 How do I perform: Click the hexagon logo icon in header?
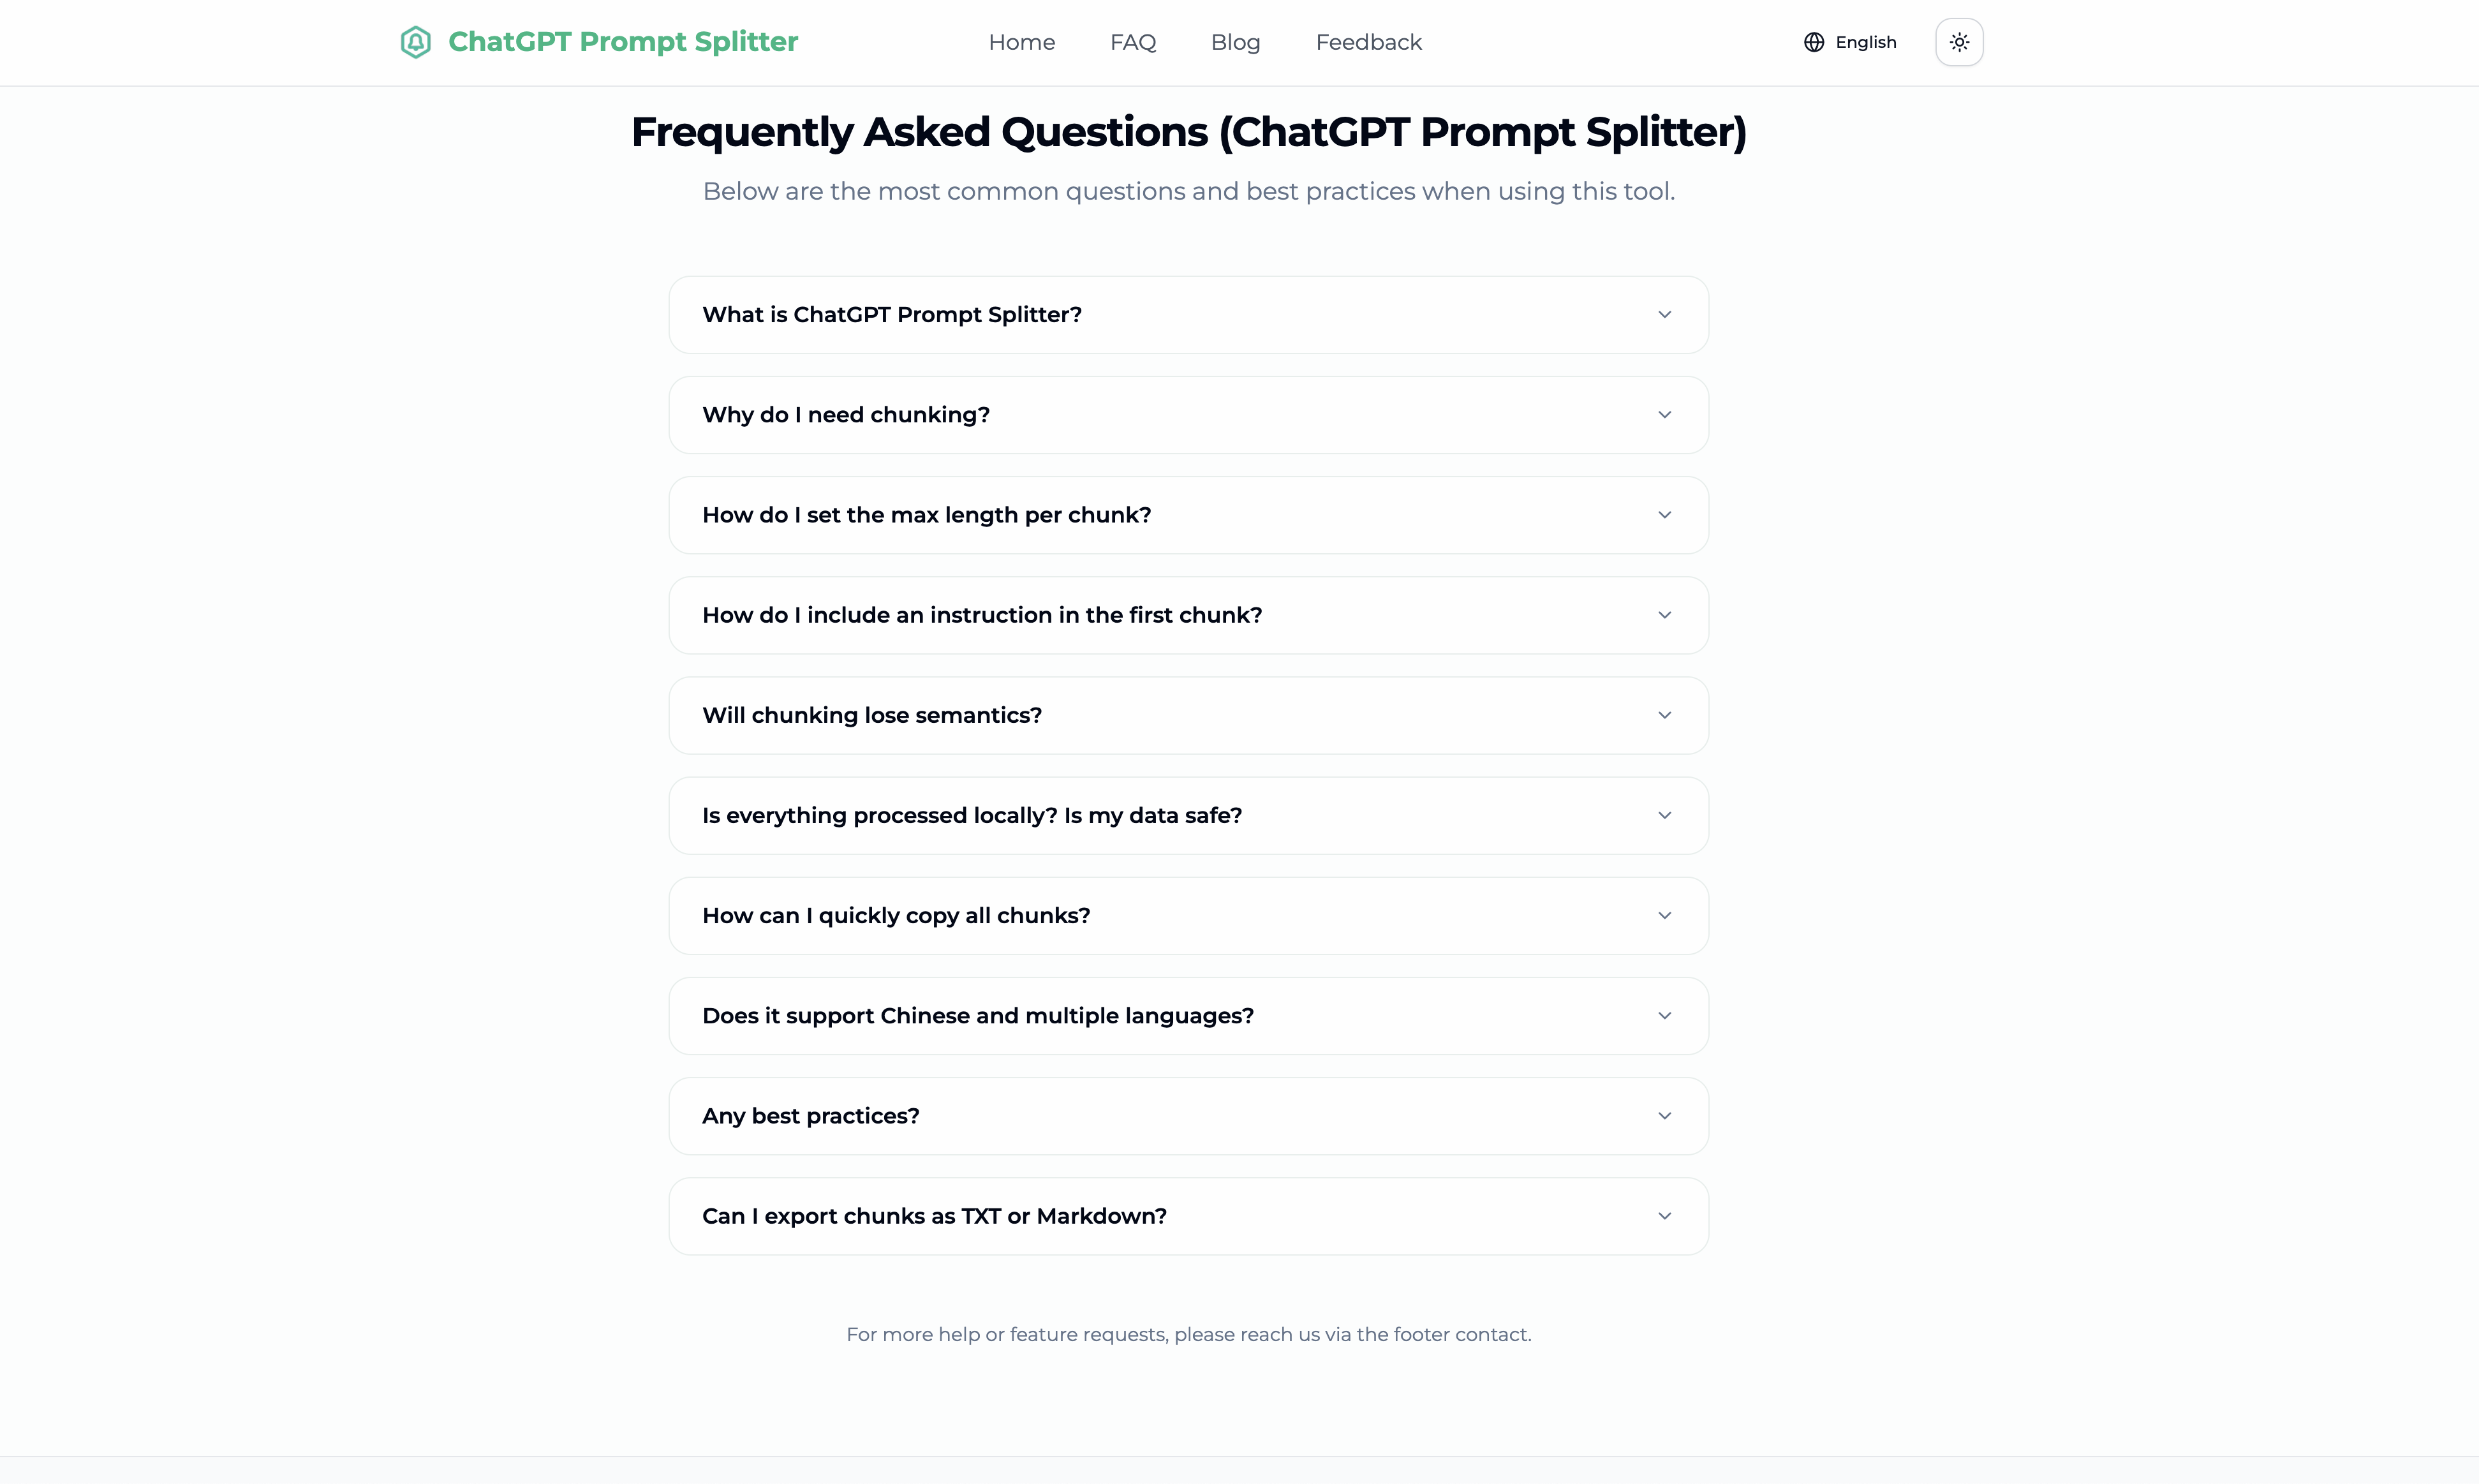tap(416, 42)
